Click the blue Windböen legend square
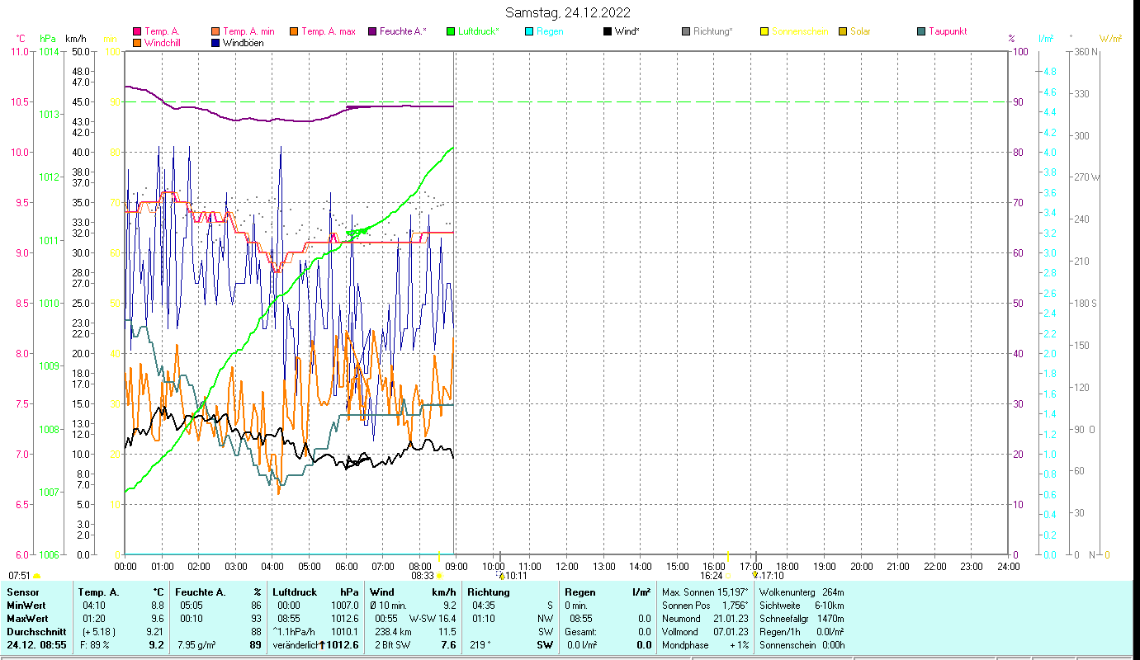The width and height of the screenshot is (1140, 660). (215, 43)
